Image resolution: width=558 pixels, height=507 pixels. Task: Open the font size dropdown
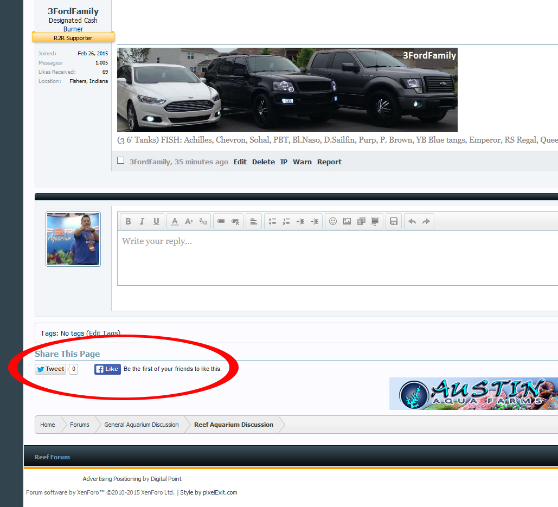(189, 221)
